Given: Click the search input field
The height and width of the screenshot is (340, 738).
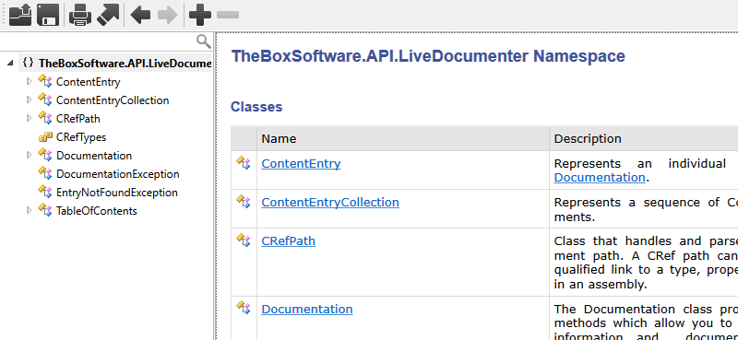Looking at the screenshot, I should [x=98, y=41].
